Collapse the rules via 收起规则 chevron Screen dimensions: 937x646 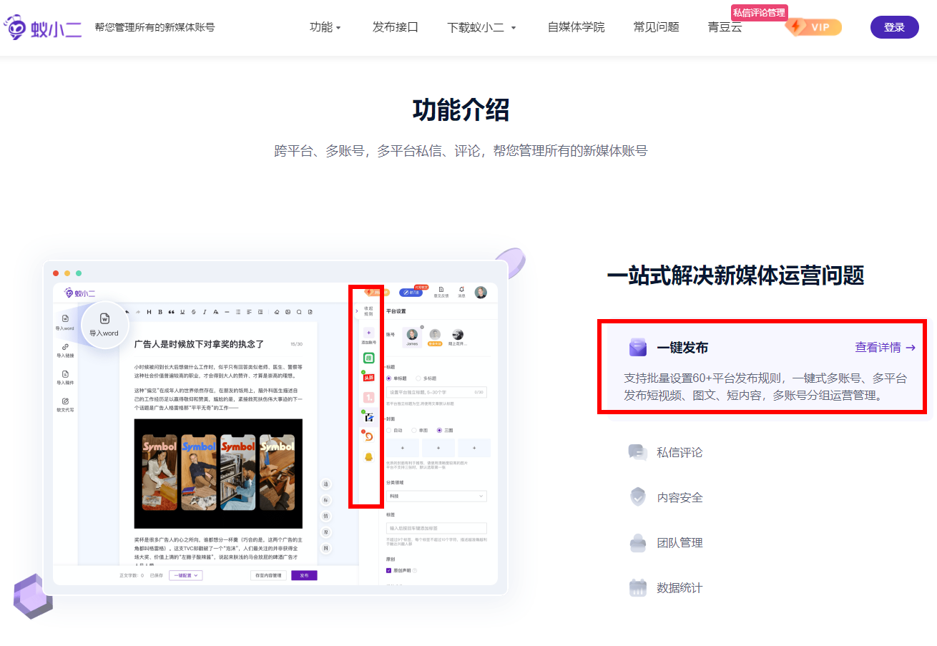click(357, 310)
